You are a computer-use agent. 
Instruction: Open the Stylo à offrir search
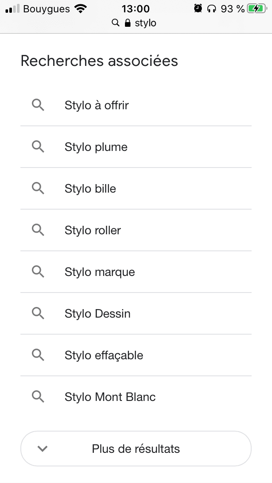point(96,105)
